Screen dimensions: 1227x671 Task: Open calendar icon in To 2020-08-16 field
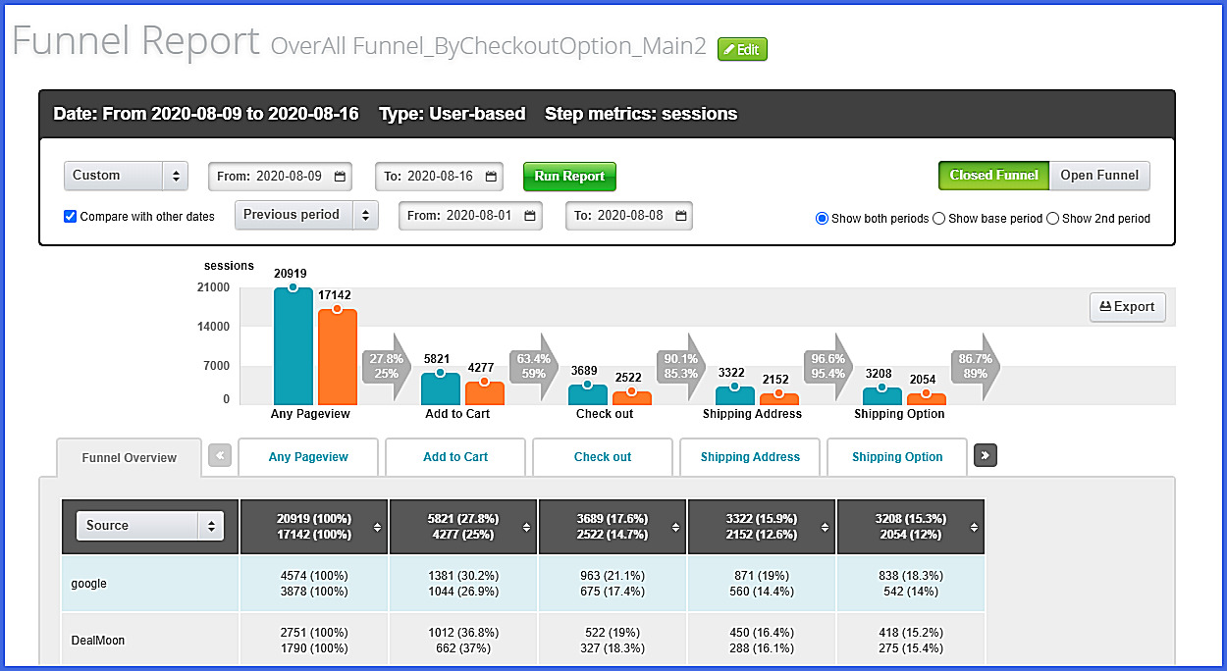coord(491,177)
